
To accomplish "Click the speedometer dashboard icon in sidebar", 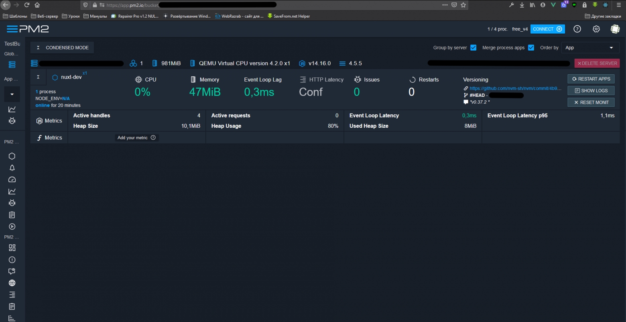I will 12,179.
